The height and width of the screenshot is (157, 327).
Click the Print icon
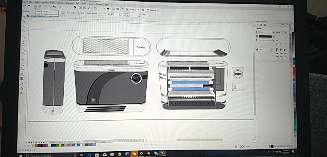tap(40, 7)
